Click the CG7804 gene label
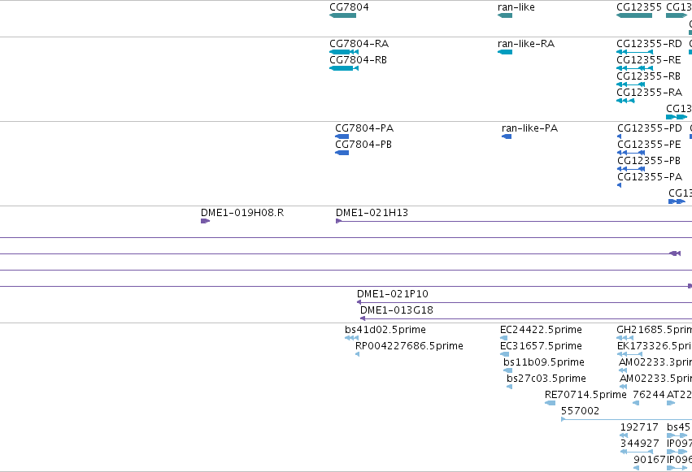Image resolution: width=692 pixels, height=472 pixels. click(x=349, y=7)
